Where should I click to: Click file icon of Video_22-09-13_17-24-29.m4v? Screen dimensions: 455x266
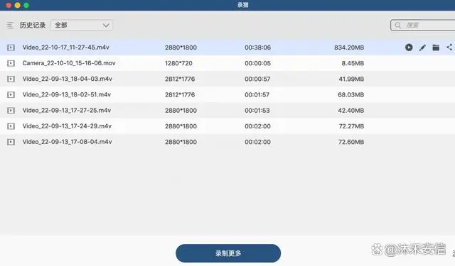coord(11,126)
